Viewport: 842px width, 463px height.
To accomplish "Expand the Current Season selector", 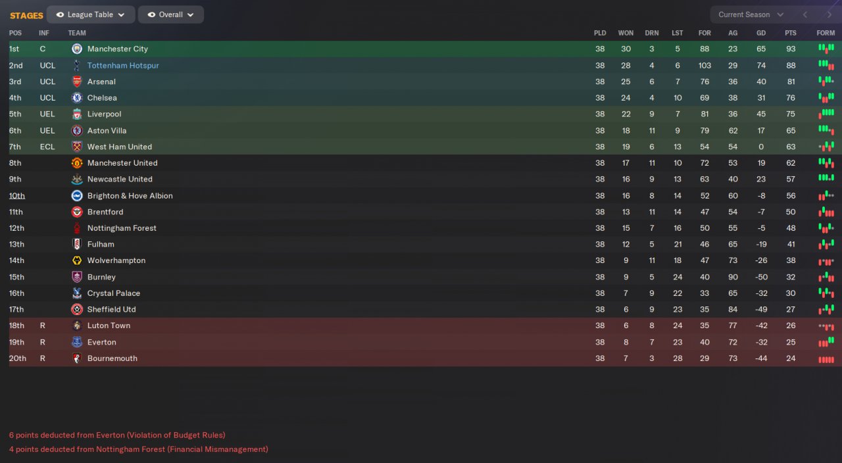I will tap(751, 14).
